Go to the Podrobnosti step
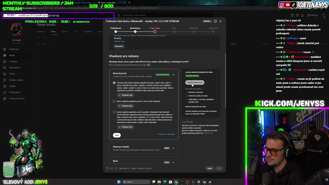 point(116,30)
